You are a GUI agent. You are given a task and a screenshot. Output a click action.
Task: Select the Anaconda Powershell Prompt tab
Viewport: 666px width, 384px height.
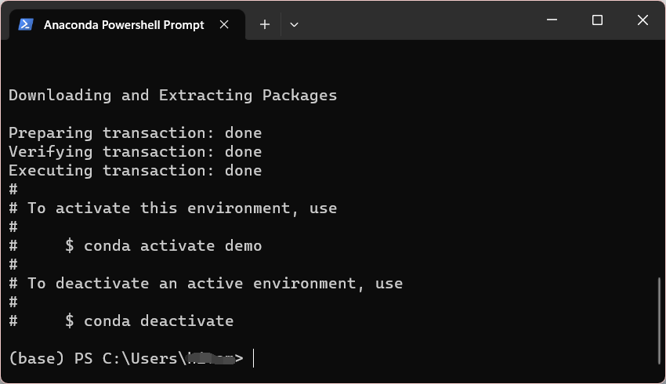click(x=124, y=24)
